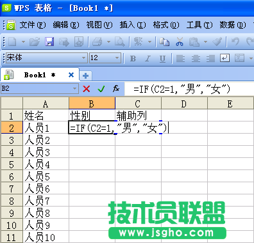Click the Format Painter brush icon

(217, 42)
